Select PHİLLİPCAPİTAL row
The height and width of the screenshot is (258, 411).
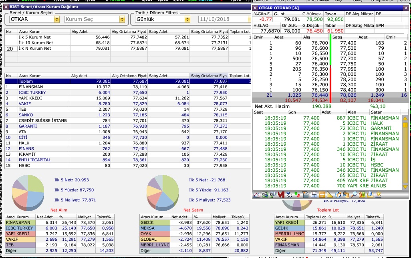pyautogui.click(x=128, y=160)
